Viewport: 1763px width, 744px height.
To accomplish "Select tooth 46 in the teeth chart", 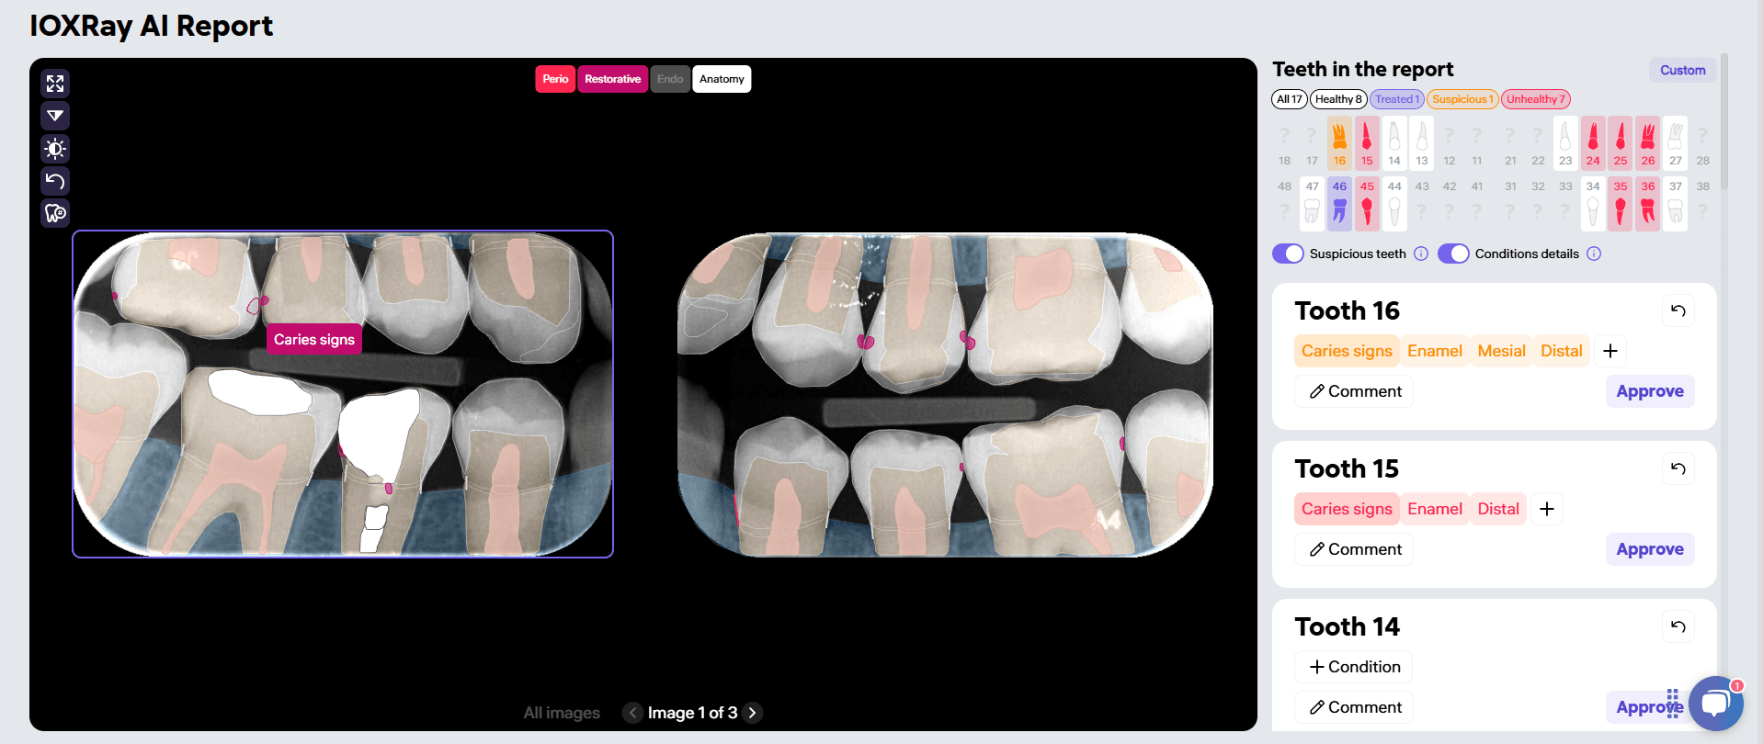I will click(x=1339, y=203).
